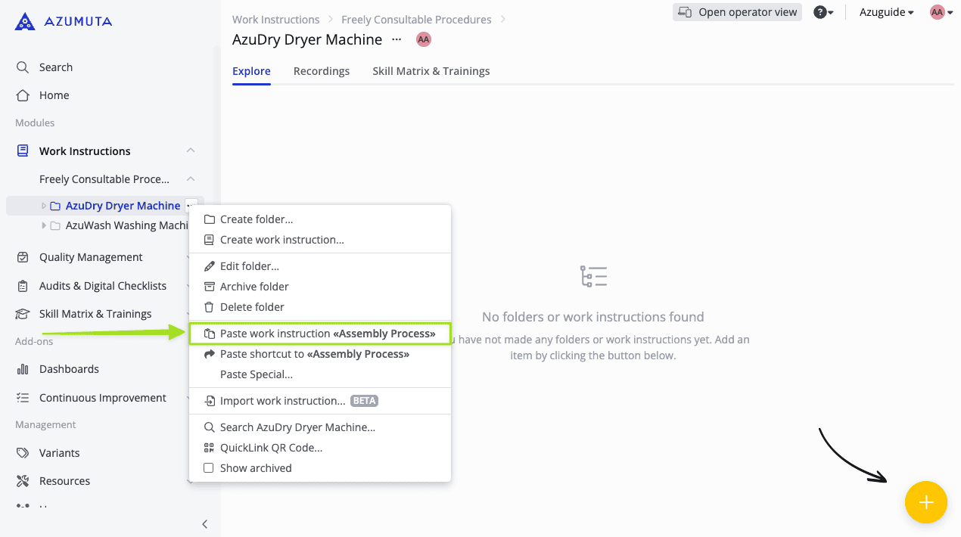Expand the AzuWash Washing Machine folder
The width and height of the screenshot is (961, 537).
click(x=44, y=225)
